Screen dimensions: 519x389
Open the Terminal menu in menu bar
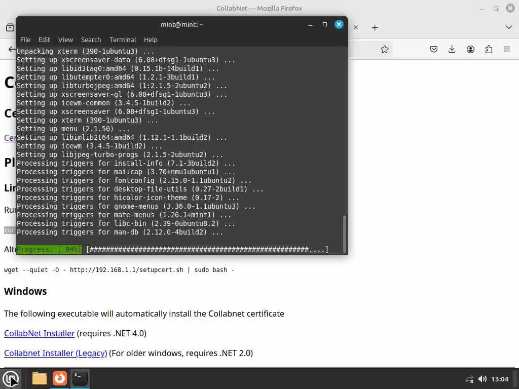[x=123, y=40]
